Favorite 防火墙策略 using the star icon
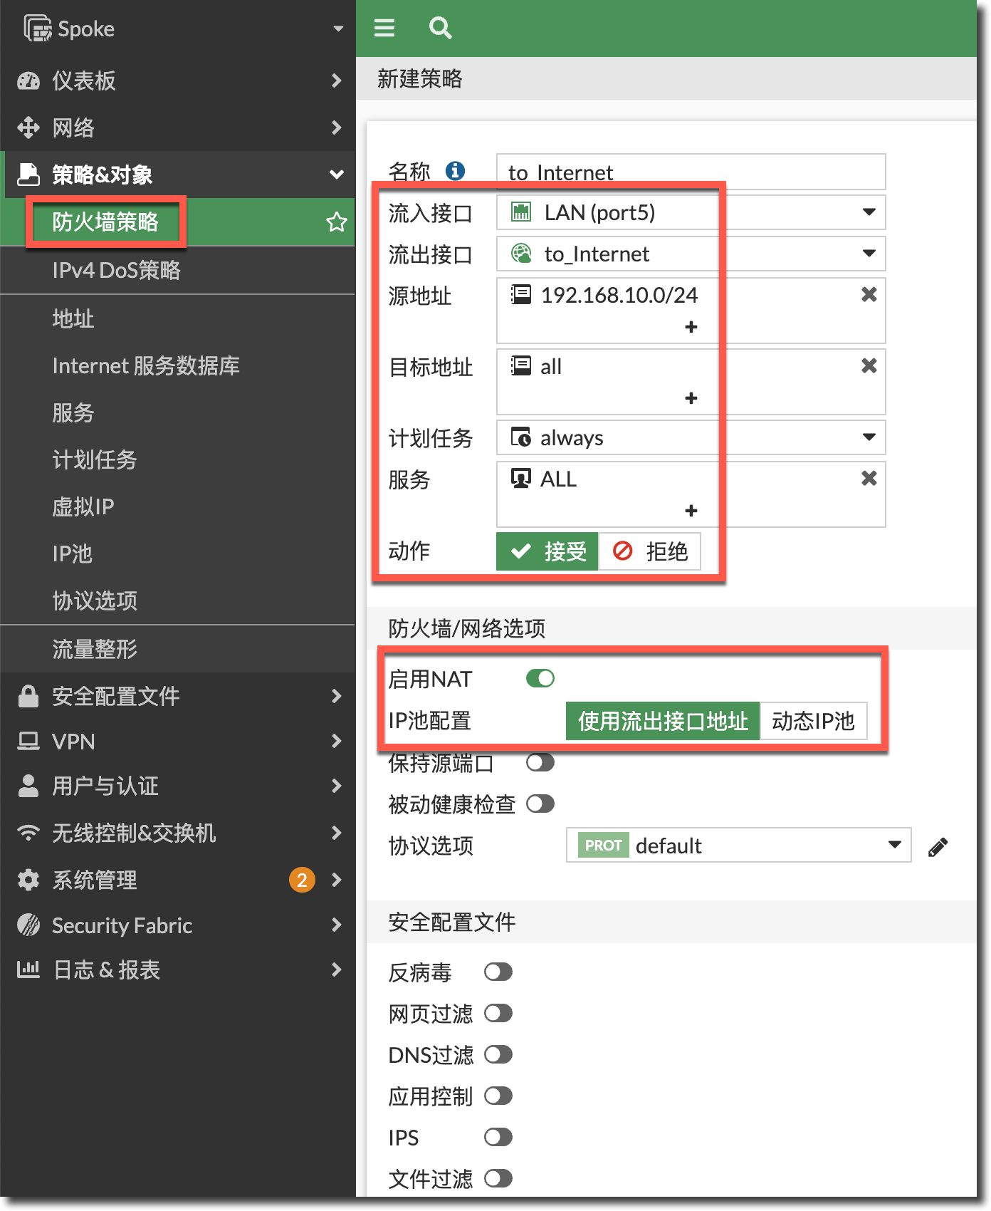991x1211 pixels. coord(336,222)
